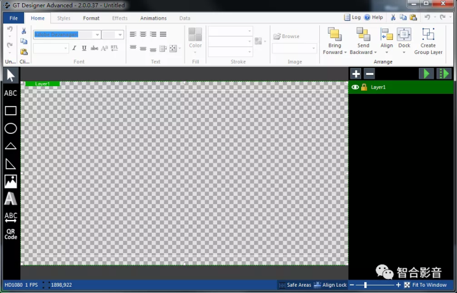The height and width of the screenshot is (293, 457).
Task: Center text horizontally in Text group
Action: click(x=143, y=34)
